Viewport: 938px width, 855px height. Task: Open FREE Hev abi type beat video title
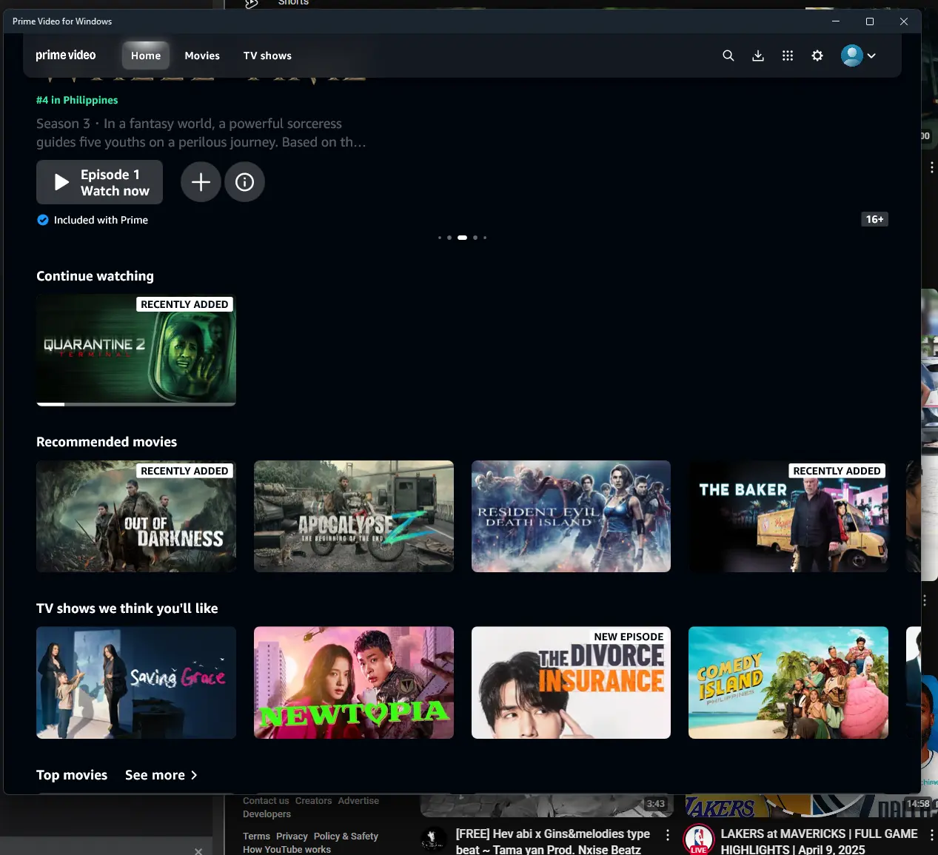tap(553, 842)
